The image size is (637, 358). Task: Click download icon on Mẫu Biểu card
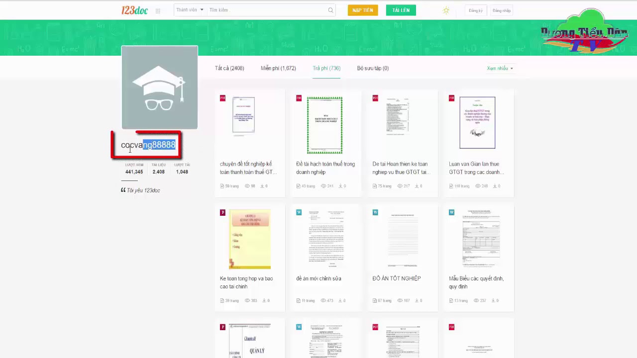point(493,300)
